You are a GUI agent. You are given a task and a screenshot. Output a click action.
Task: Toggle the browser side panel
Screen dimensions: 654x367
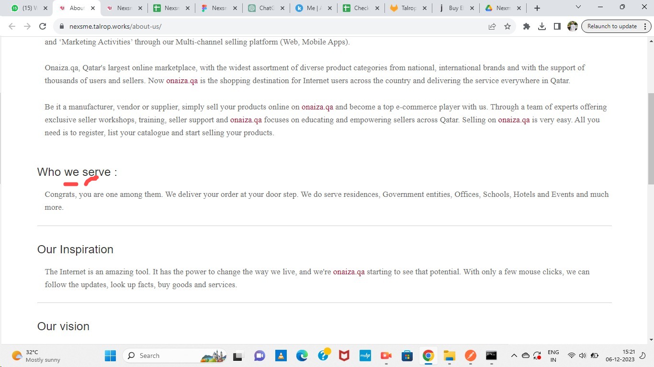(557, 27)
